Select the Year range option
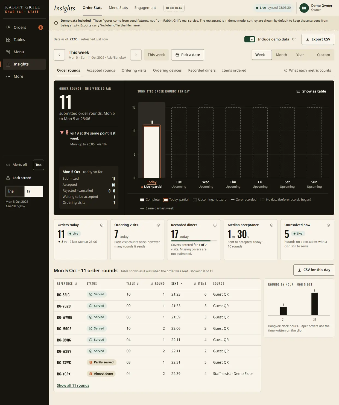The image size is (339, 405). (300, 55)
